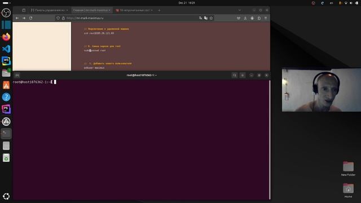Open Firefox application hamburger menu
This screenshot has width=361, height=203.
[266, 18]
